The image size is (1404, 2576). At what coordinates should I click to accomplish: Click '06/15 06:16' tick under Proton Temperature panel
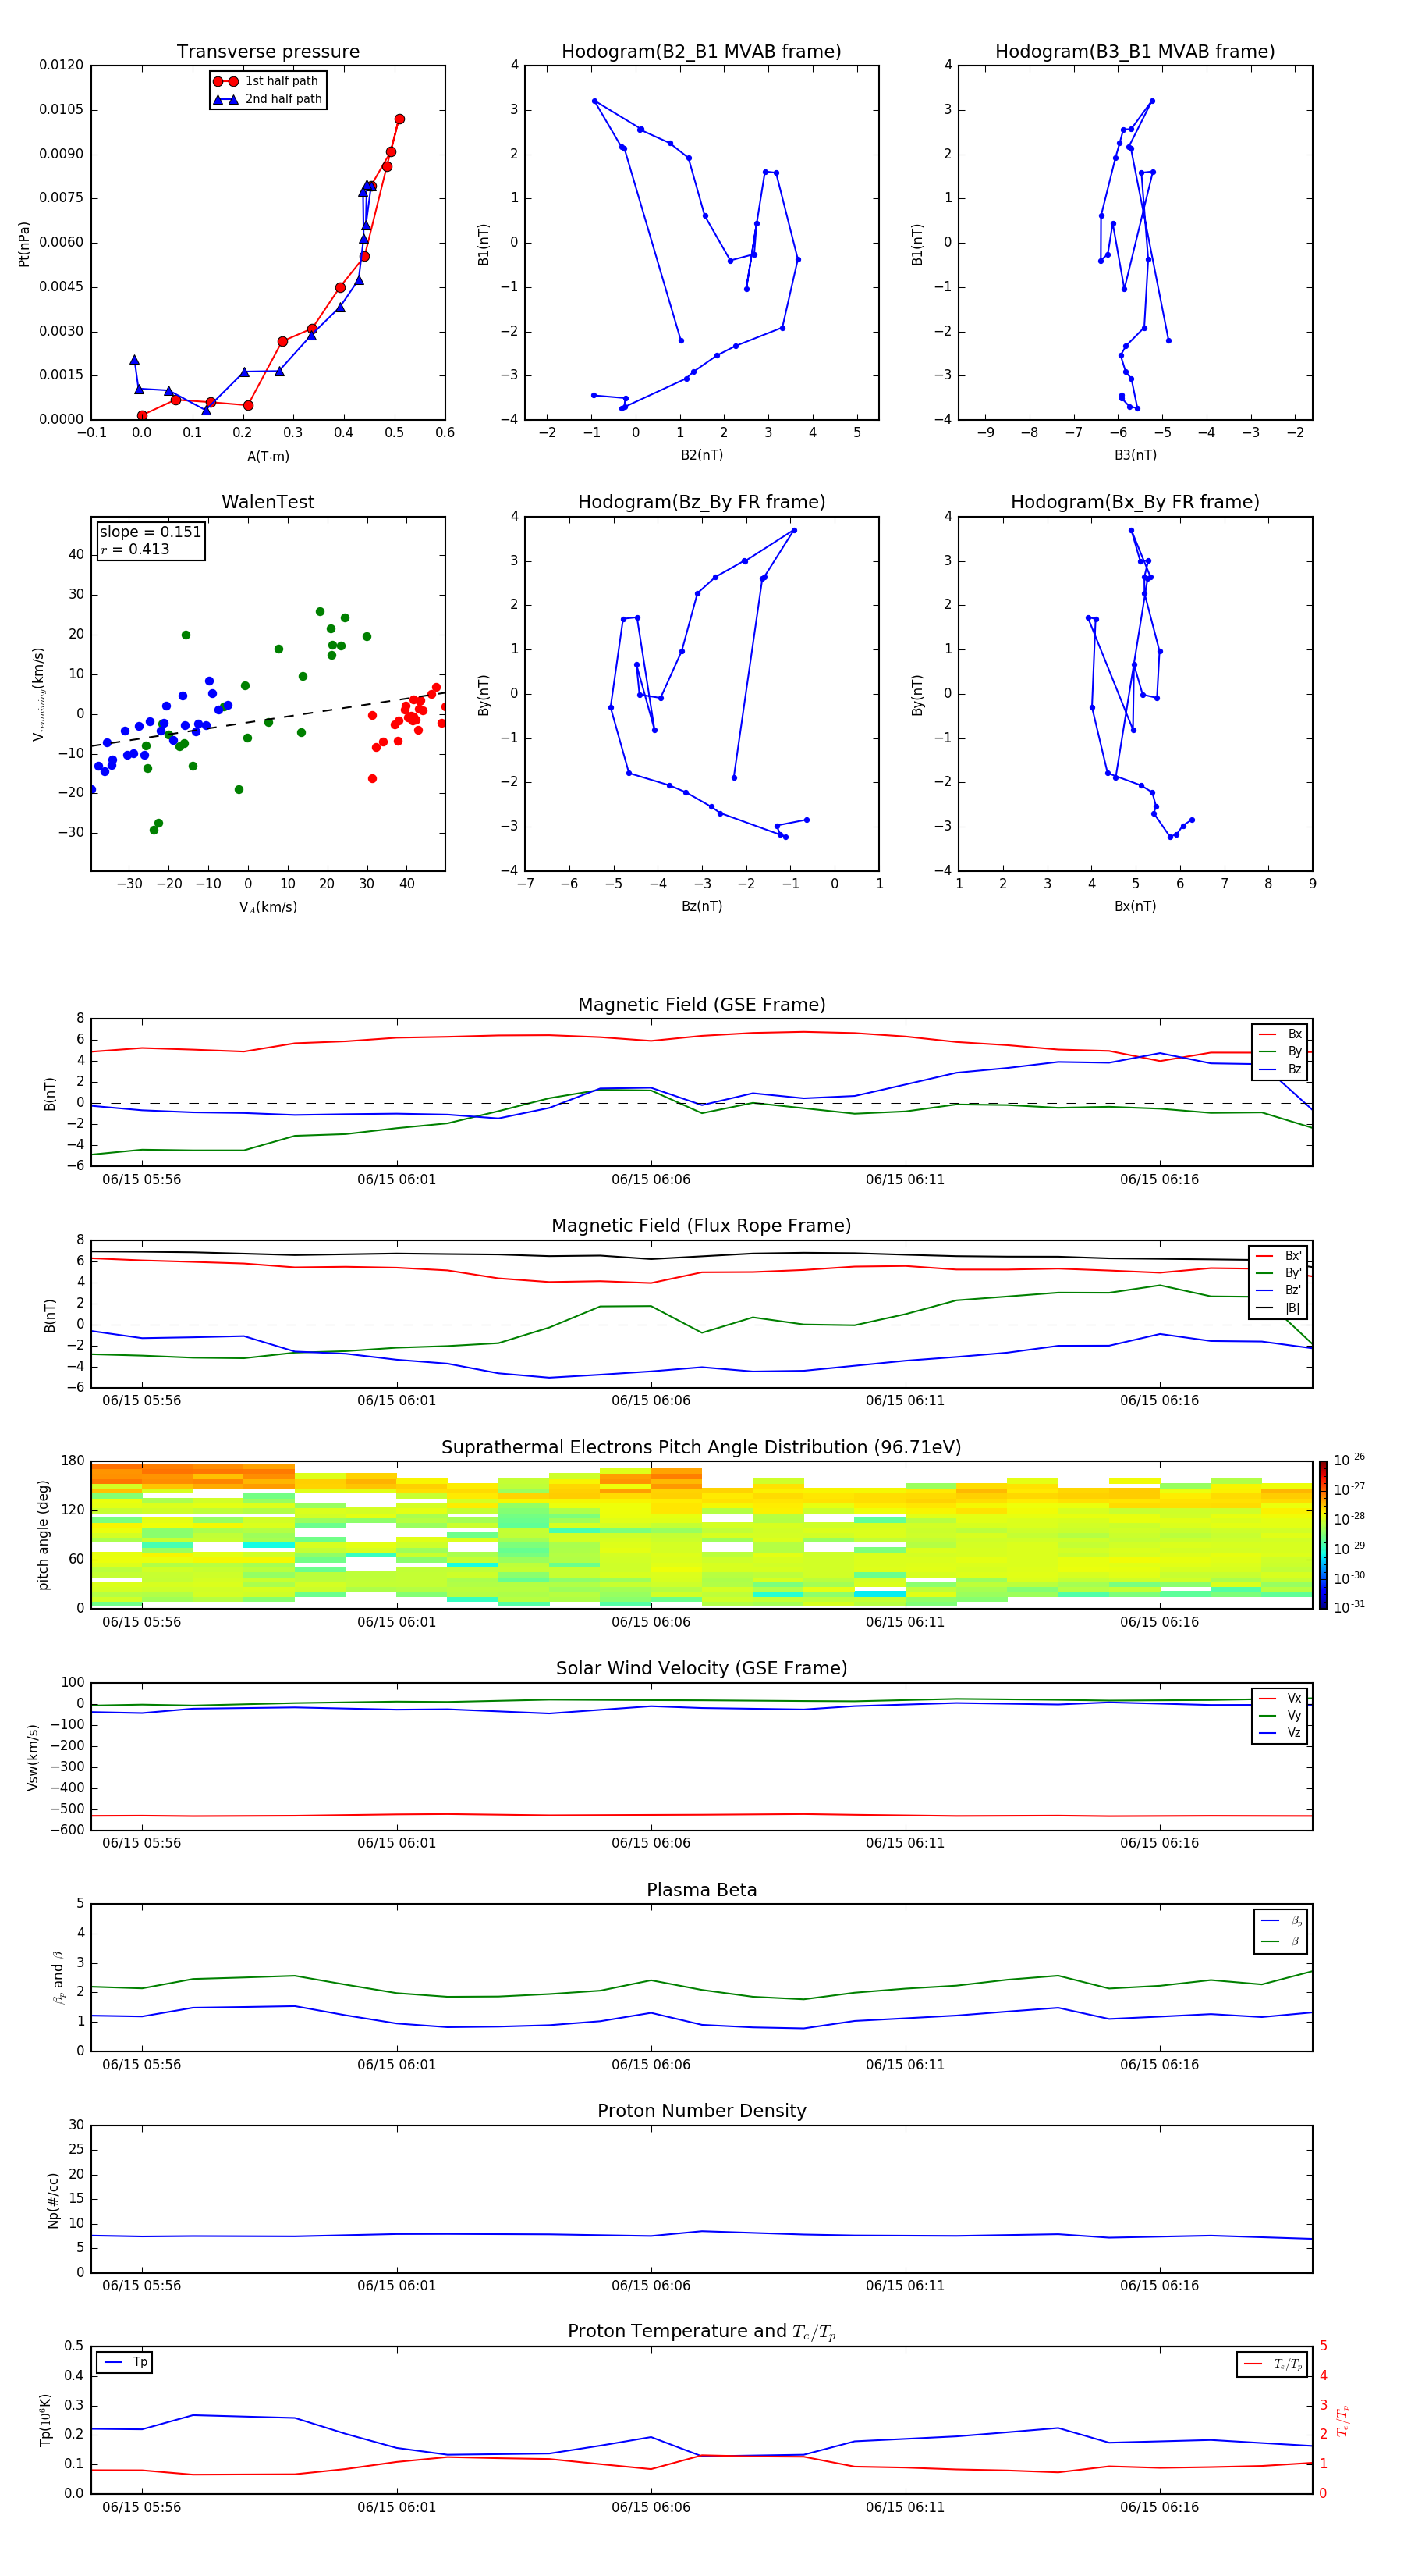pos(1159,2507)
